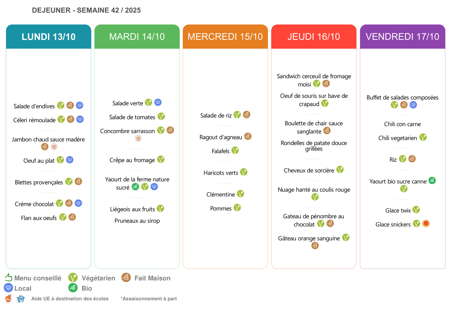Click the vegetarian icon beside Cheveux de sorcière
Screen dimensions: 449x309
pyautogui.click(x=340, y=170)
